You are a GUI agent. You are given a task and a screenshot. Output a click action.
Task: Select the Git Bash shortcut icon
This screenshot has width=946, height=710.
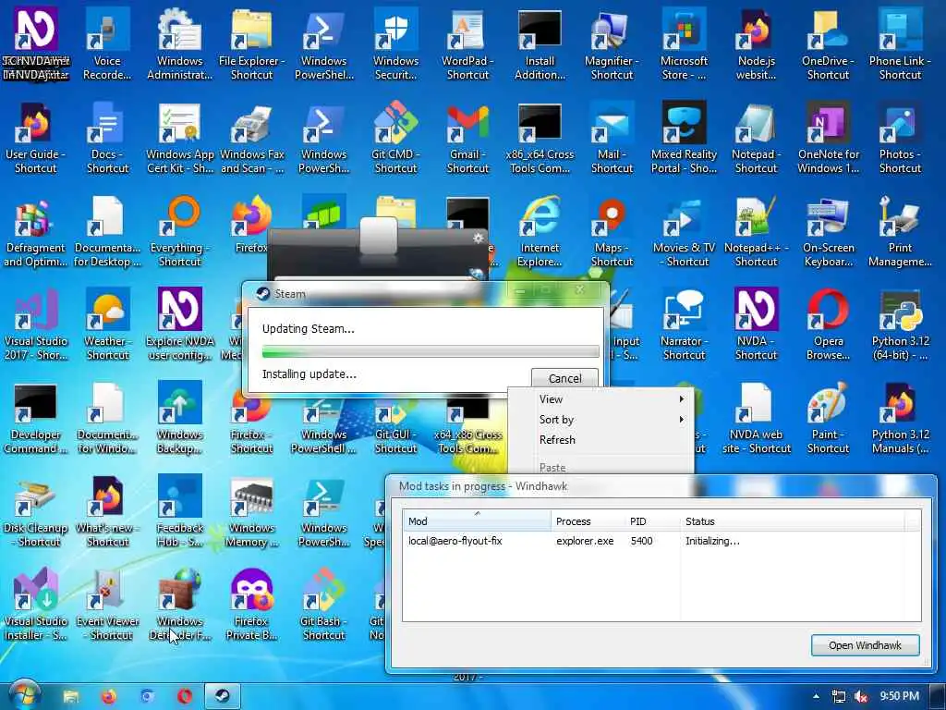(x=323, y=605)
